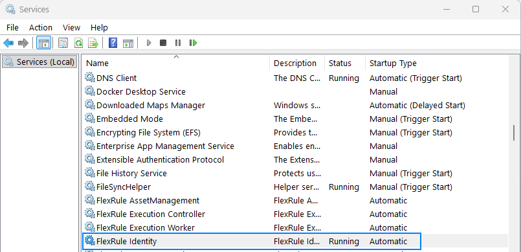The width and height of the screenshot is (521, 252).
Task: Start Service using the play icon
Action: tap(149, 43)
